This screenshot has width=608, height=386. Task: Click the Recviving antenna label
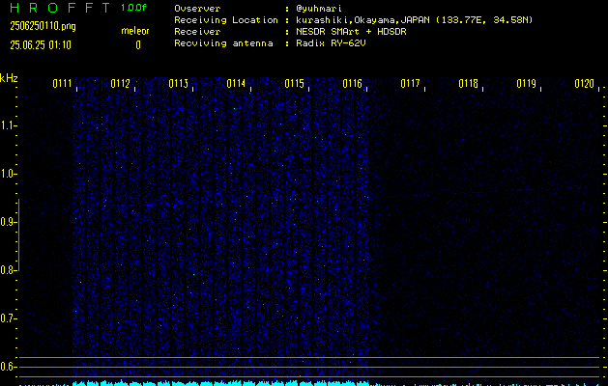pyautogui.click(x=223, y=43)
